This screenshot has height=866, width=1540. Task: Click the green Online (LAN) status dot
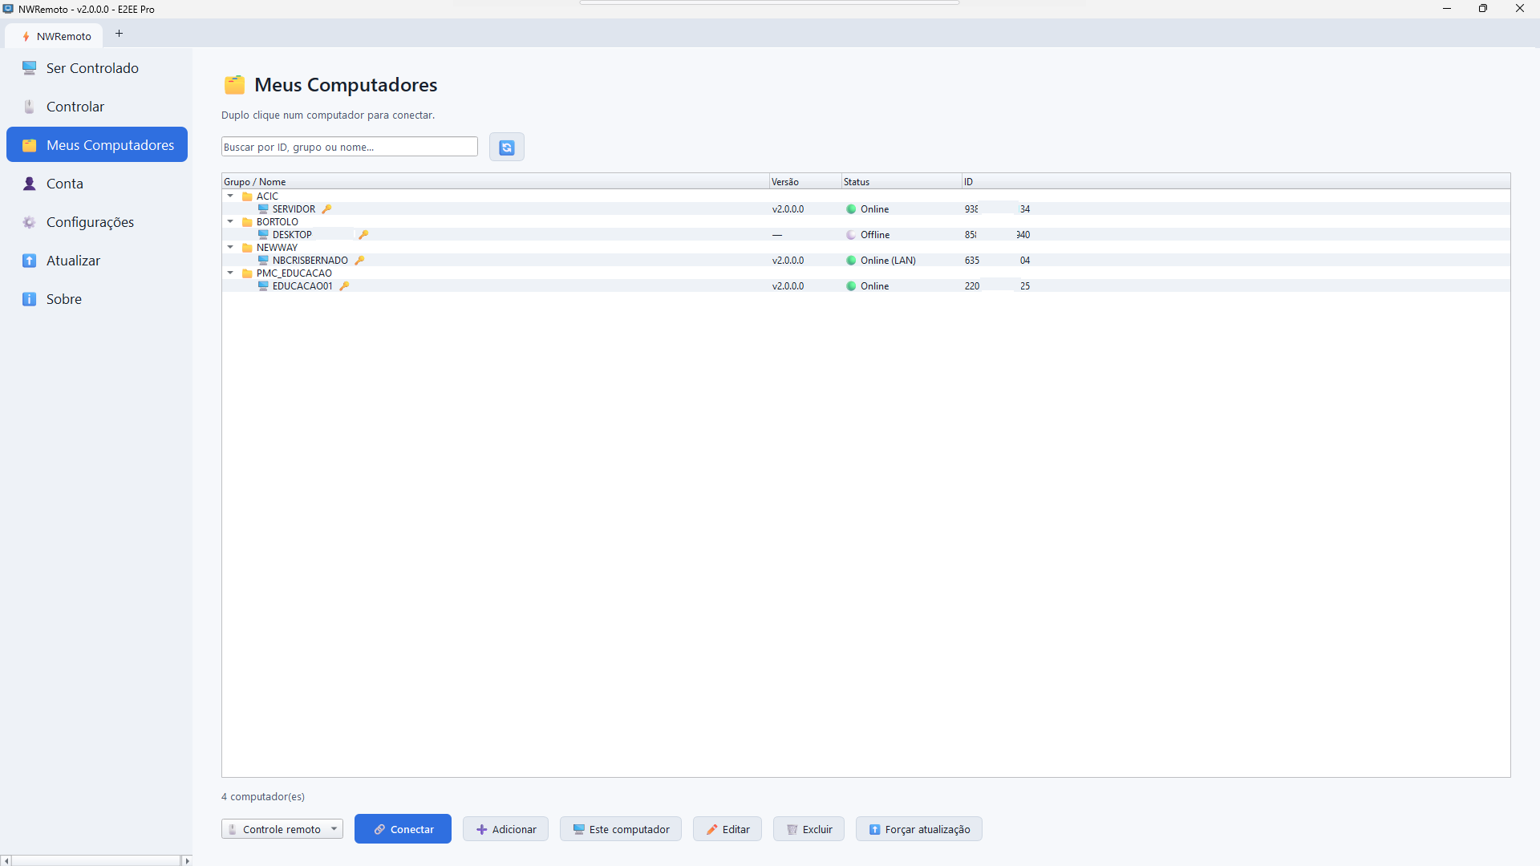click(x=851, y=261)
